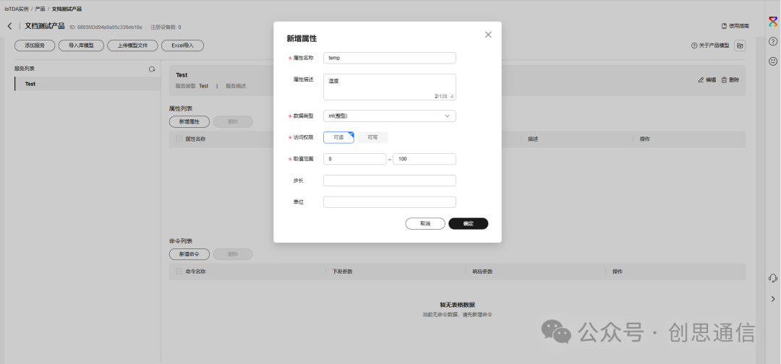Tick the select-all checkbox beside 命令名称
Viewport: 781px width, 364px height.
179,272
